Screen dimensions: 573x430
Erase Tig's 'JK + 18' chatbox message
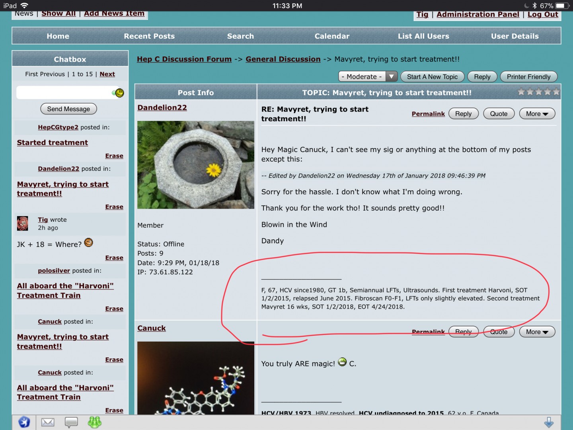114,258
